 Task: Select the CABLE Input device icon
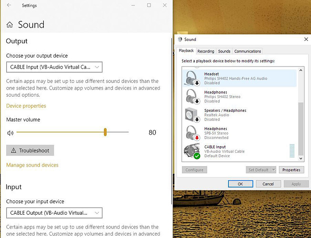[x=192, y=151]
